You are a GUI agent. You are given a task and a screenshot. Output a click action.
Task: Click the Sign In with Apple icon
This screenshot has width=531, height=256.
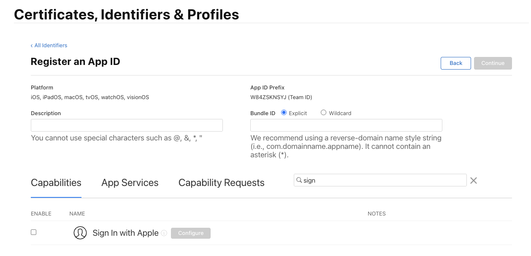pos(80,233)
